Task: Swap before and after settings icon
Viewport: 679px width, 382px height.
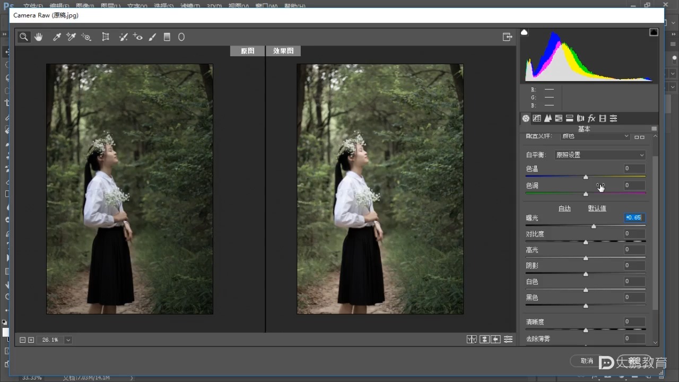Action: (484, 340)
